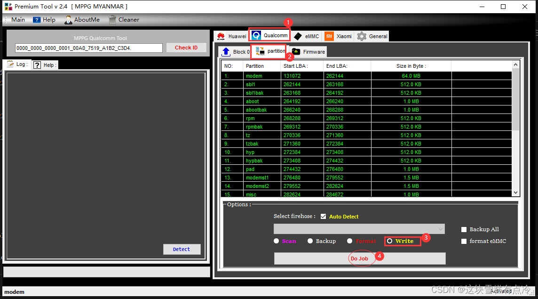This screenshot has height=299, width=538.
Task: Select the hyp partition row
Action: click(x=366, y=152)
